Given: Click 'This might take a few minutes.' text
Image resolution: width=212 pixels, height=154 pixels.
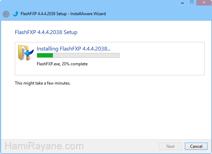Looking at the screenshot, I should click(43, 83).
